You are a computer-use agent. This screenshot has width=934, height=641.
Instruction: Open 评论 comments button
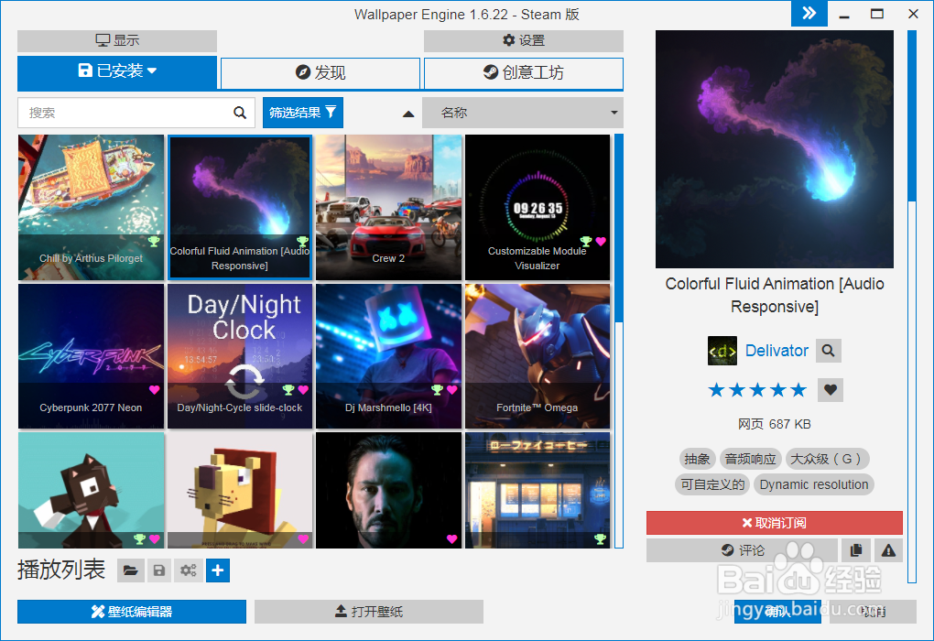click(x=743, y=550)
